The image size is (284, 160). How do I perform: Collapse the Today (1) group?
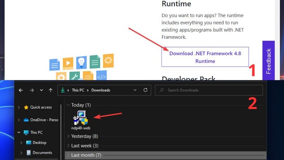point(68,105)
